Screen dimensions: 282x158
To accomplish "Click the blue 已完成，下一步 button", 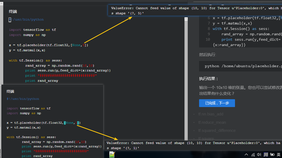I will click(x=217, y=103).
